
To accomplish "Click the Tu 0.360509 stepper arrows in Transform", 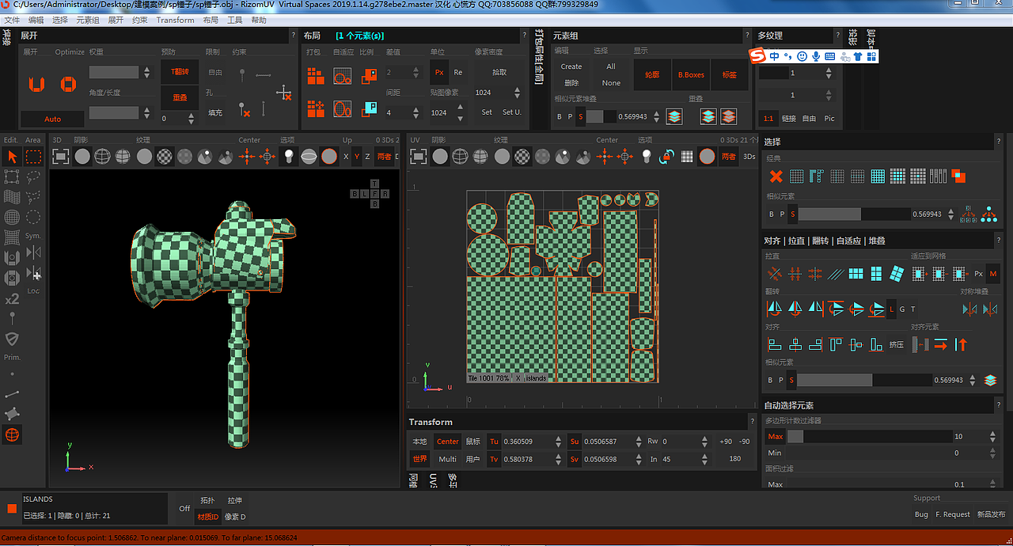I will (560, 442).
